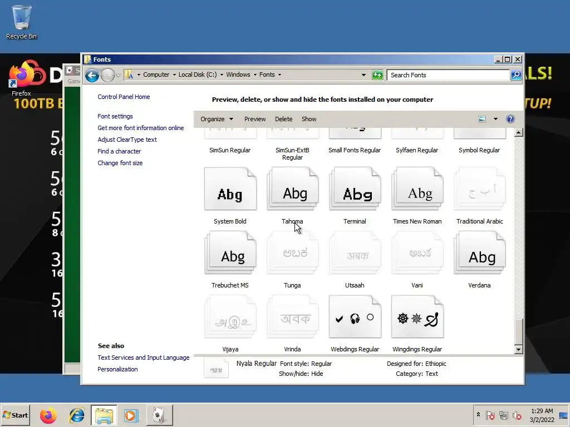Image resolution: width=570 pixels, height=427 pixels.
Task: Click Show in the toolbar
Action: click(309, 119)
